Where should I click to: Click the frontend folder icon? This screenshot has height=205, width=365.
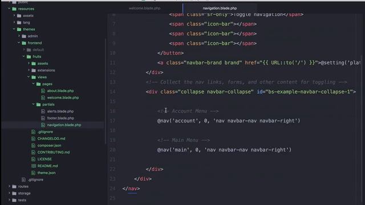point(24,43)
